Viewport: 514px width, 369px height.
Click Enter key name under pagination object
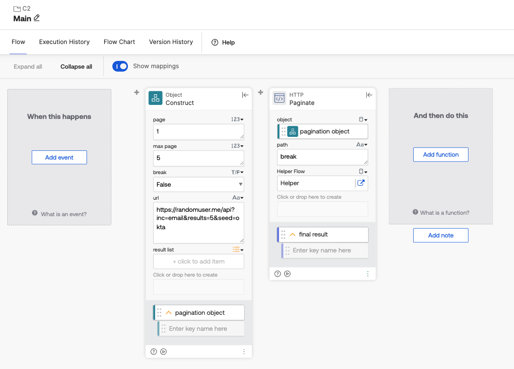pos(201,329)
